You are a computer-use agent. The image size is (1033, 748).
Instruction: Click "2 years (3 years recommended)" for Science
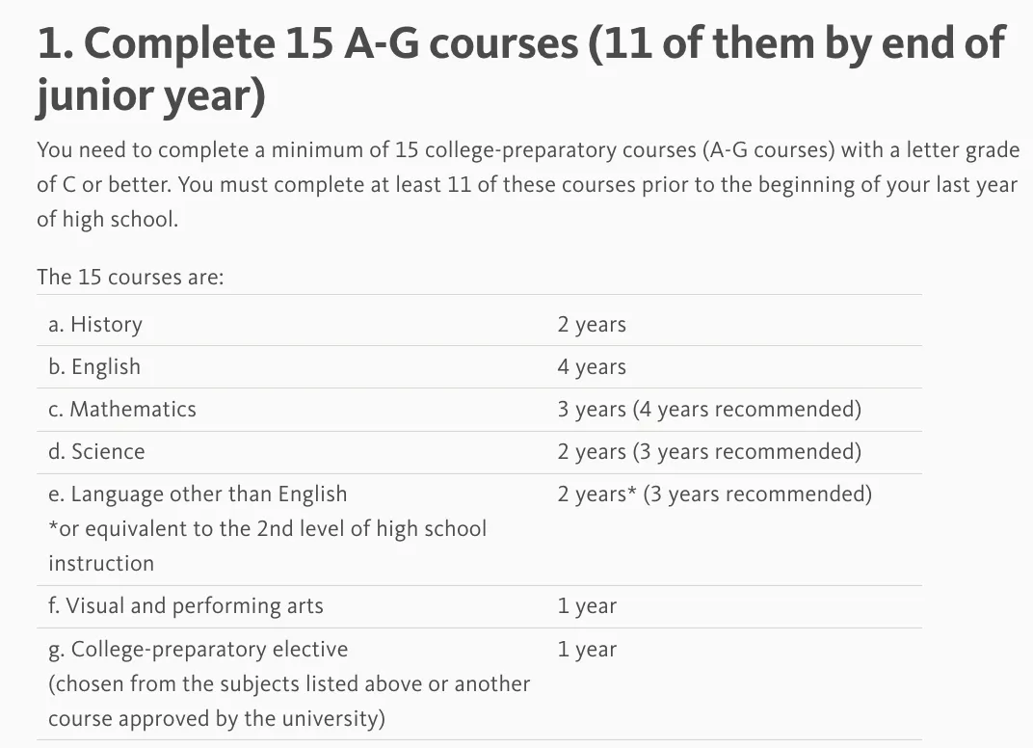[708, 452]
